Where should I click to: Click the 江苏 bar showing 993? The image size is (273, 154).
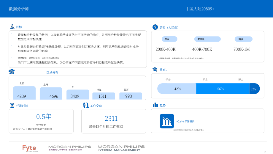[x=131, y=96]
